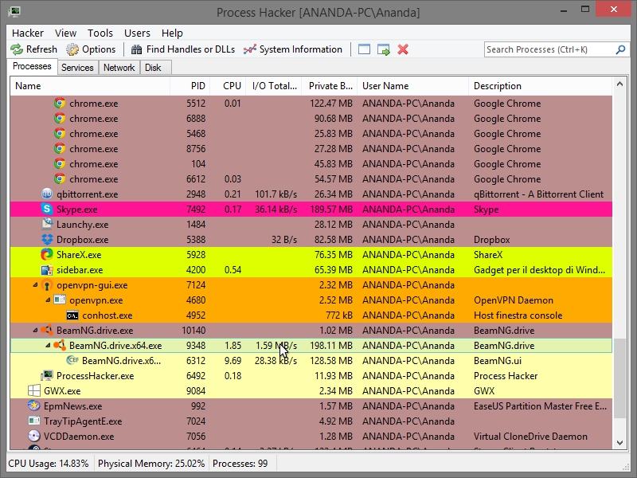Click Chrome icon of PID 5512

click(60, 104)
